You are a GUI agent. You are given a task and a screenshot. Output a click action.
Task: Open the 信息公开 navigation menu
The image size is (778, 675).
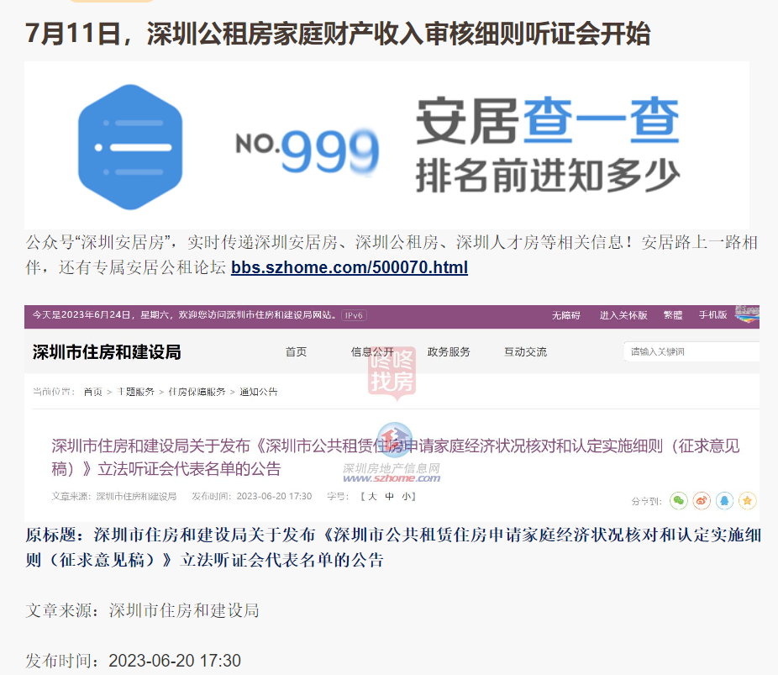click(372, 352)
